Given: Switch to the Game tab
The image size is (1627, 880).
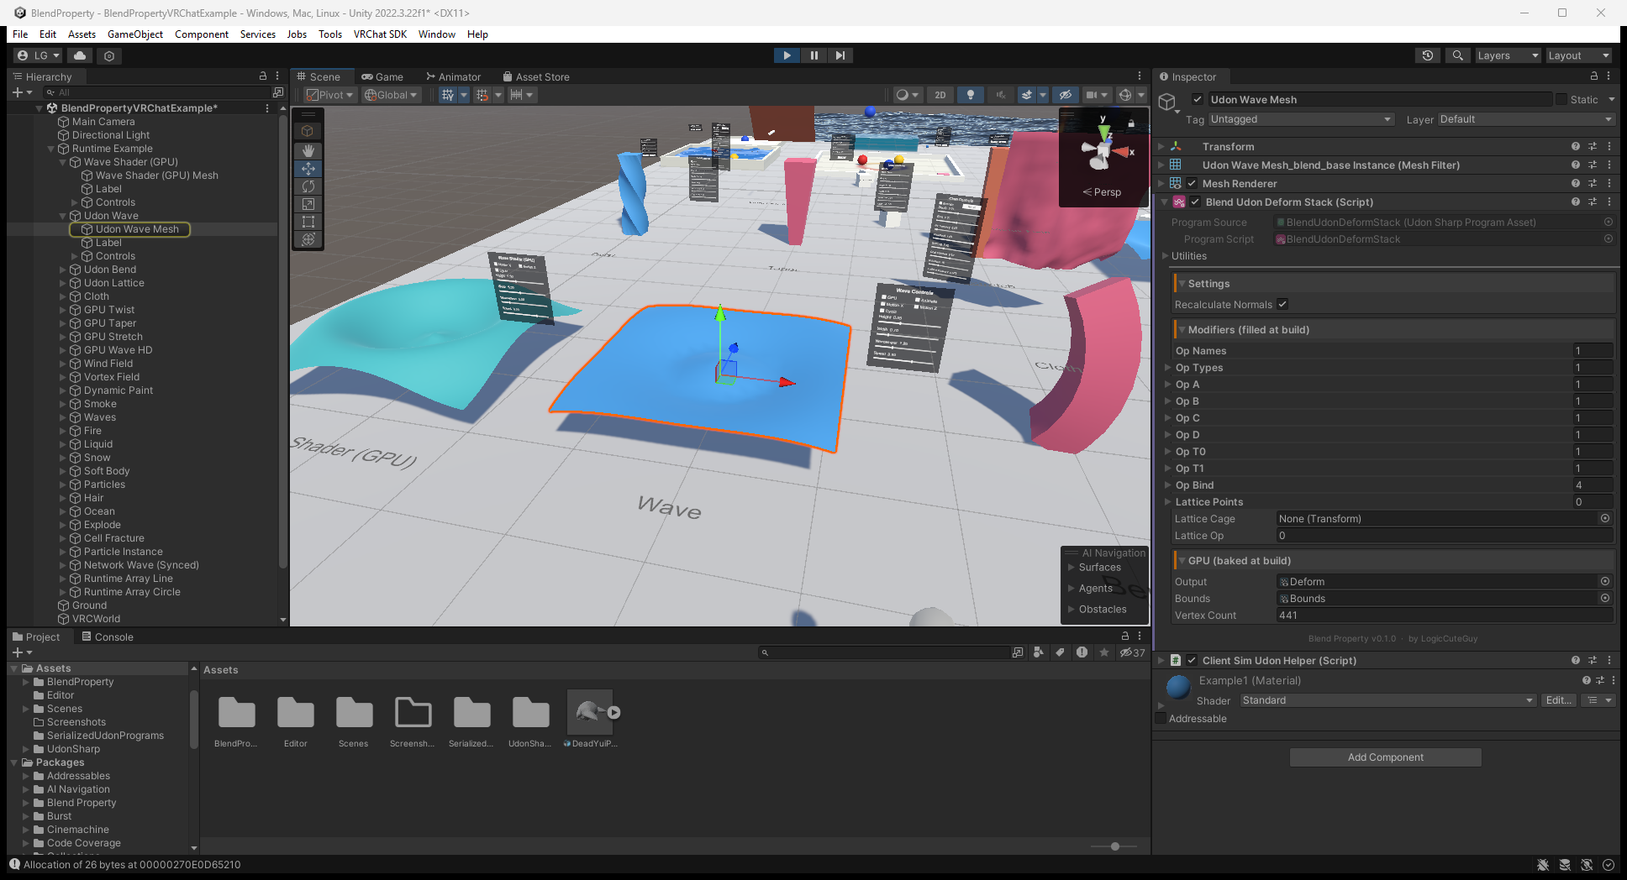Looking at the screenshot, I should pyautogui.click(x=382, y=76).
